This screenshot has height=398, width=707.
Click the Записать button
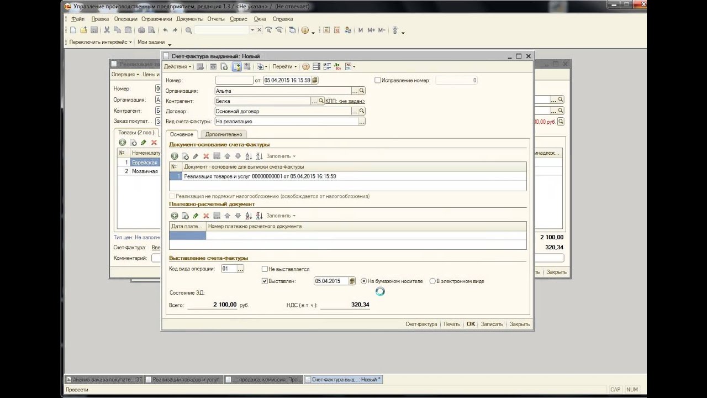(492, 324)
